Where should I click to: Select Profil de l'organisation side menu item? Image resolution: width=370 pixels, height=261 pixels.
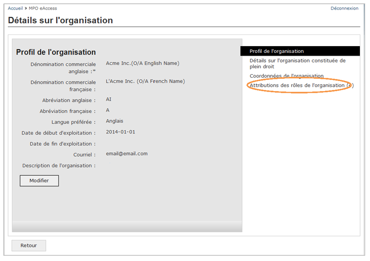[300, 51]
